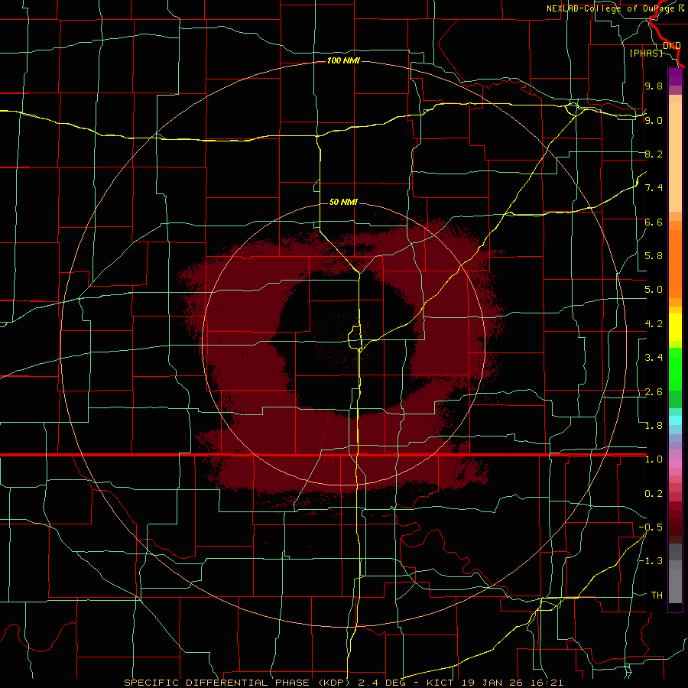The image size is (688, 688).
Task: Click the TH threshold label on scale
Action: pyautogui.click(x=657, y=596)
